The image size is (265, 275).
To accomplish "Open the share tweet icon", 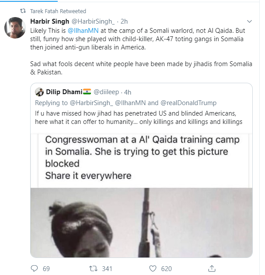I will click(212, 268).
